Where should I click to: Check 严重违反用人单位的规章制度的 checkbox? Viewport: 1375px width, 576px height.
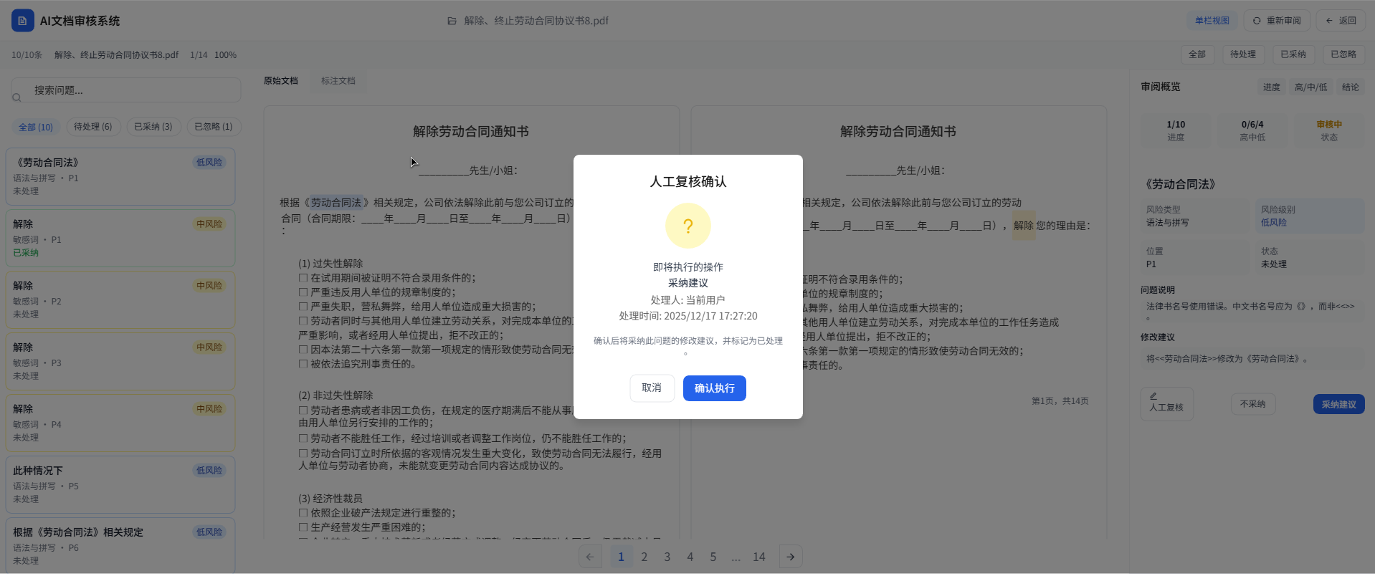[303, 292]
